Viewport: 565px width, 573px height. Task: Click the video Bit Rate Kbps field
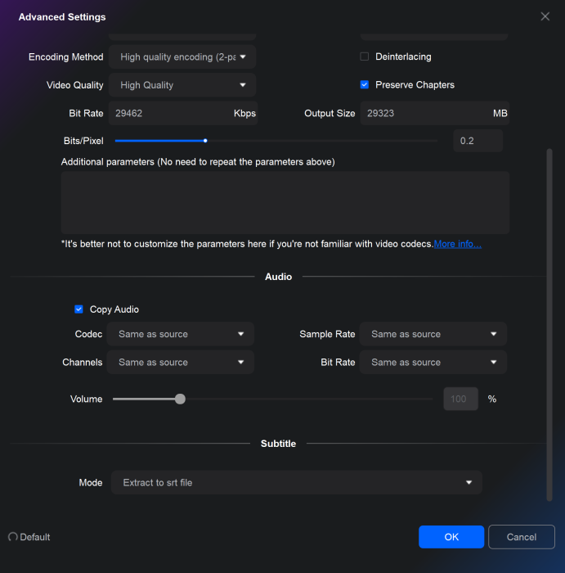[x=170, y=113]
